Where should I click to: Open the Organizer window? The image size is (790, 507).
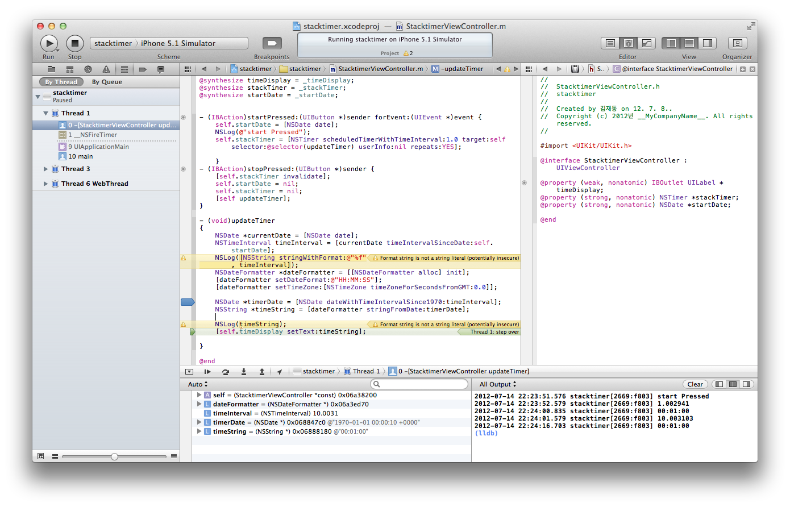tap(737, 43)
